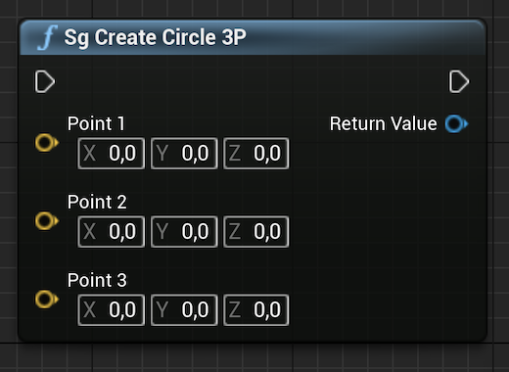Viewport: 509px width, 372px height.
Task: Edit Point 1 Z value field
Action: point(256,154)
